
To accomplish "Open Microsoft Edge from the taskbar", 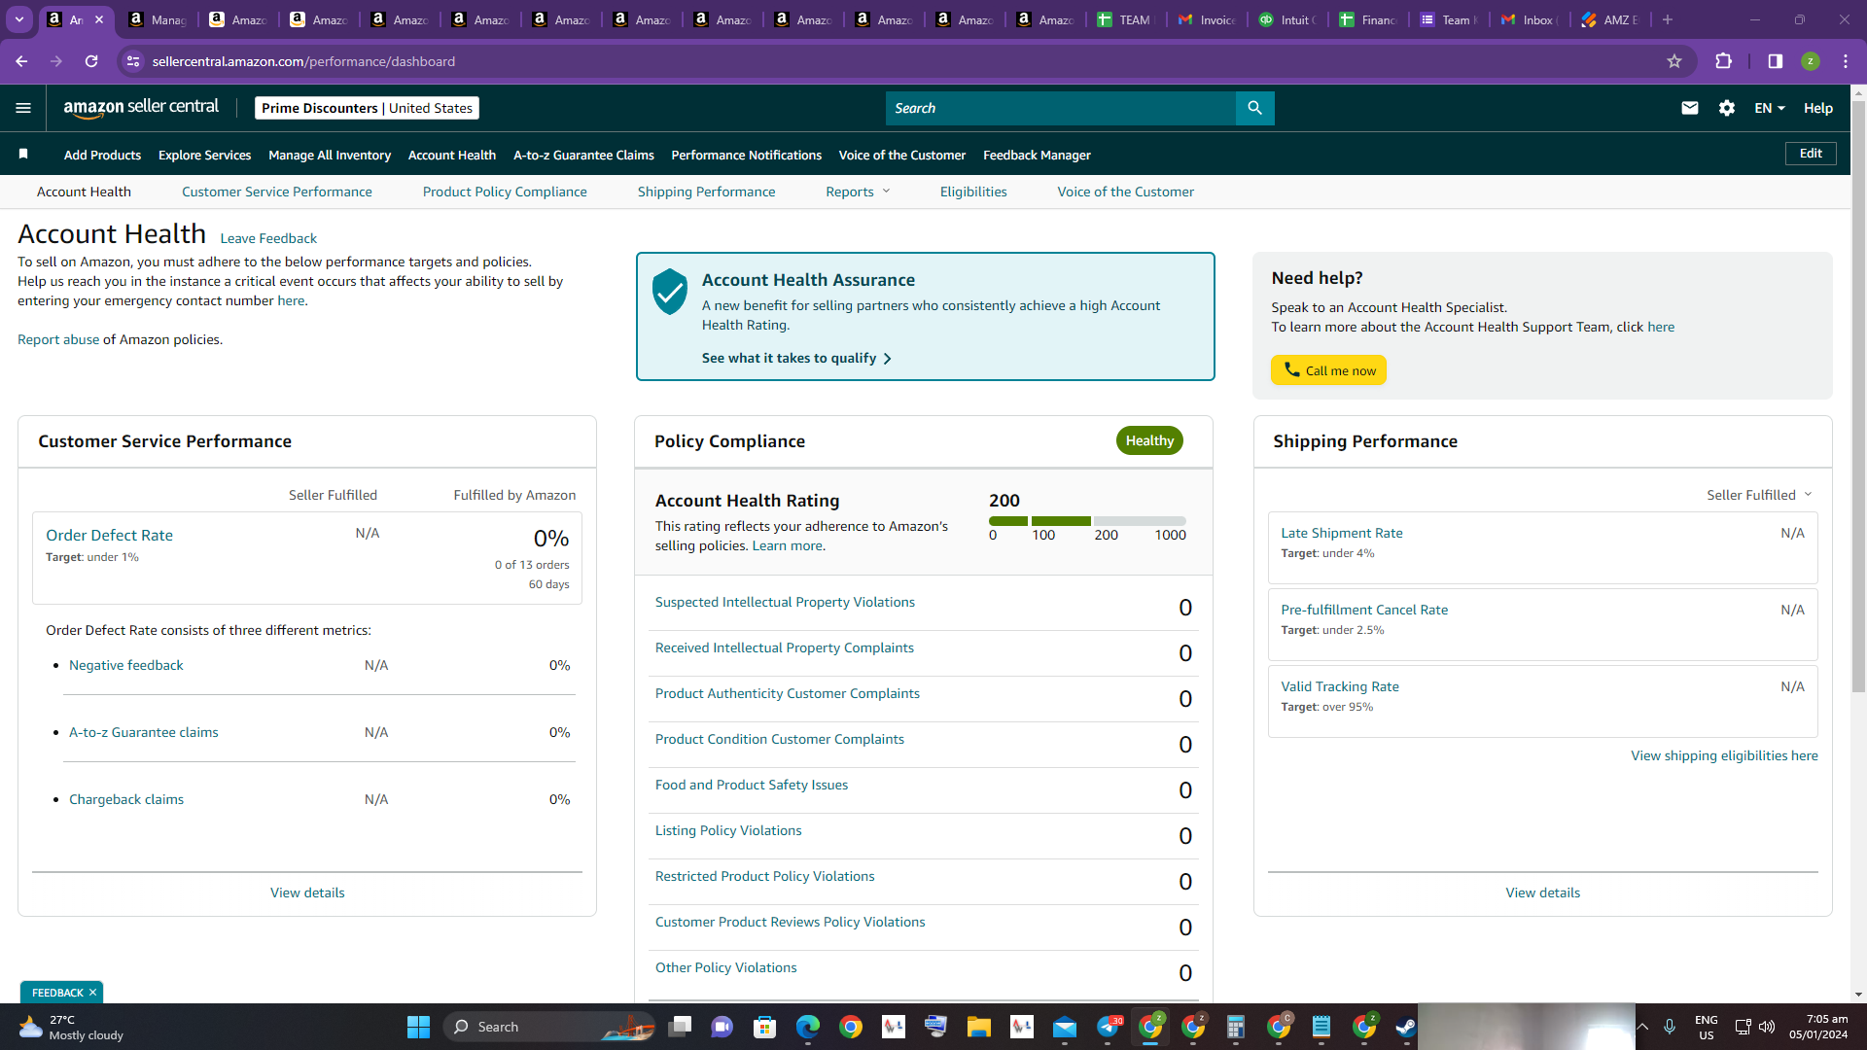I will (x=808, y=1027).
